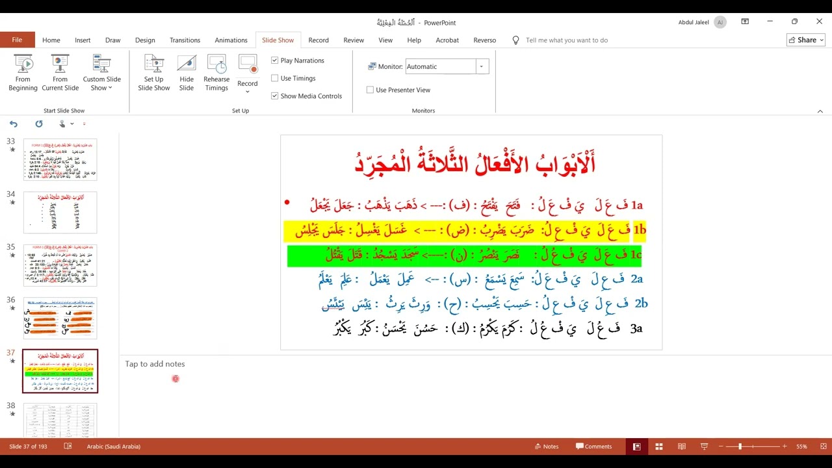
Task: Switch to the Home tab
Action: point(51,40)
